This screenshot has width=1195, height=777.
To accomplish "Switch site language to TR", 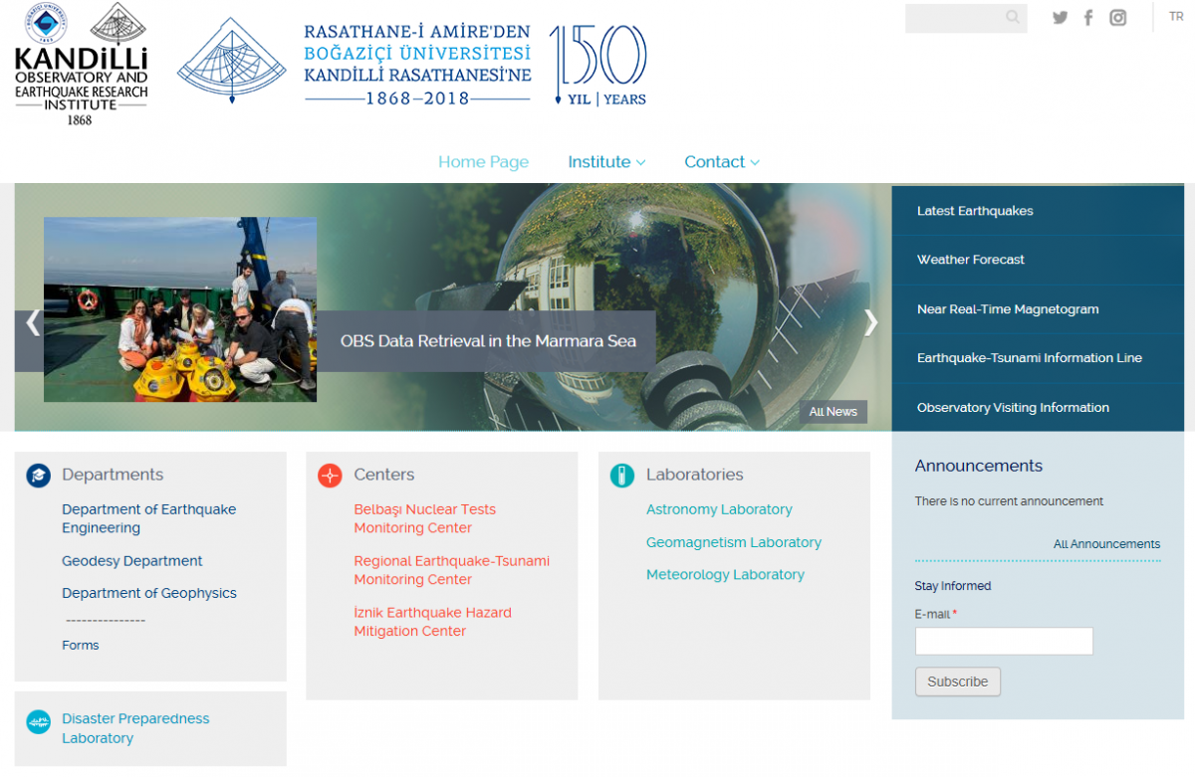I will (1176, 16).
